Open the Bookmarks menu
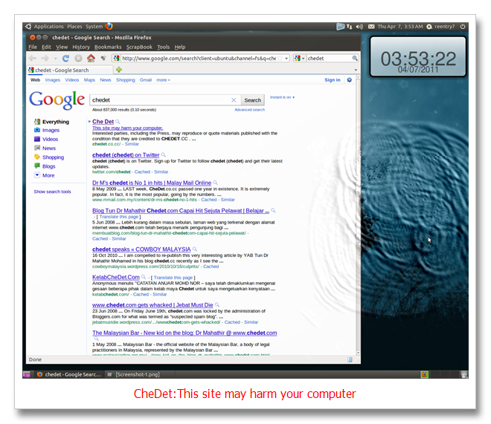Screen dimensions: 491x424 click(108, 47)
